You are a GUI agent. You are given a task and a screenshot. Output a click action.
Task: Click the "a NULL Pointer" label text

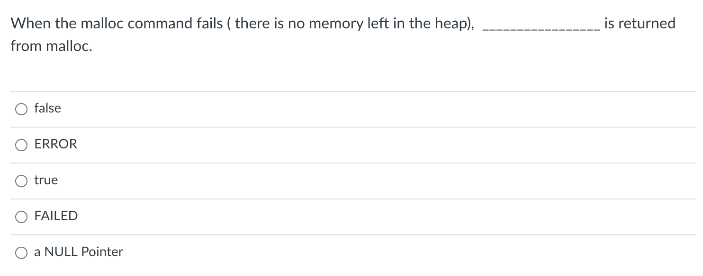79,252
